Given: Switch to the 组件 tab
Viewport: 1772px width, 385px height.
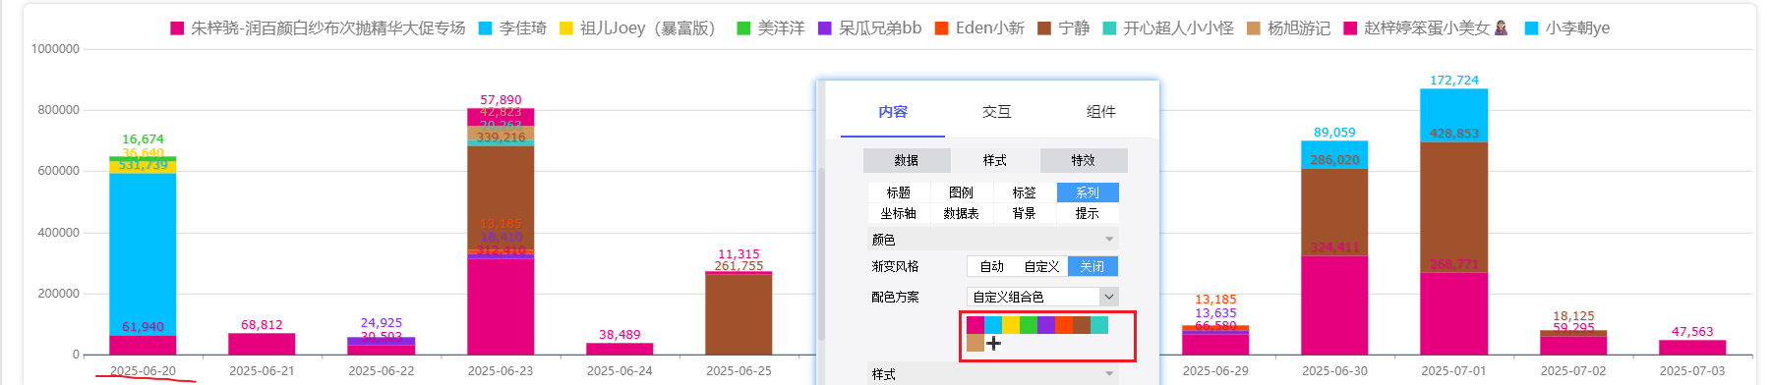Looking at the screenshot, I should (x=1100, y=112).
